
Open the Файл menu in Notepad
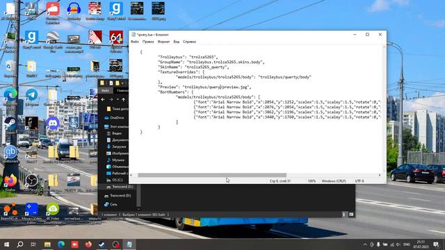tap(135, 42)
